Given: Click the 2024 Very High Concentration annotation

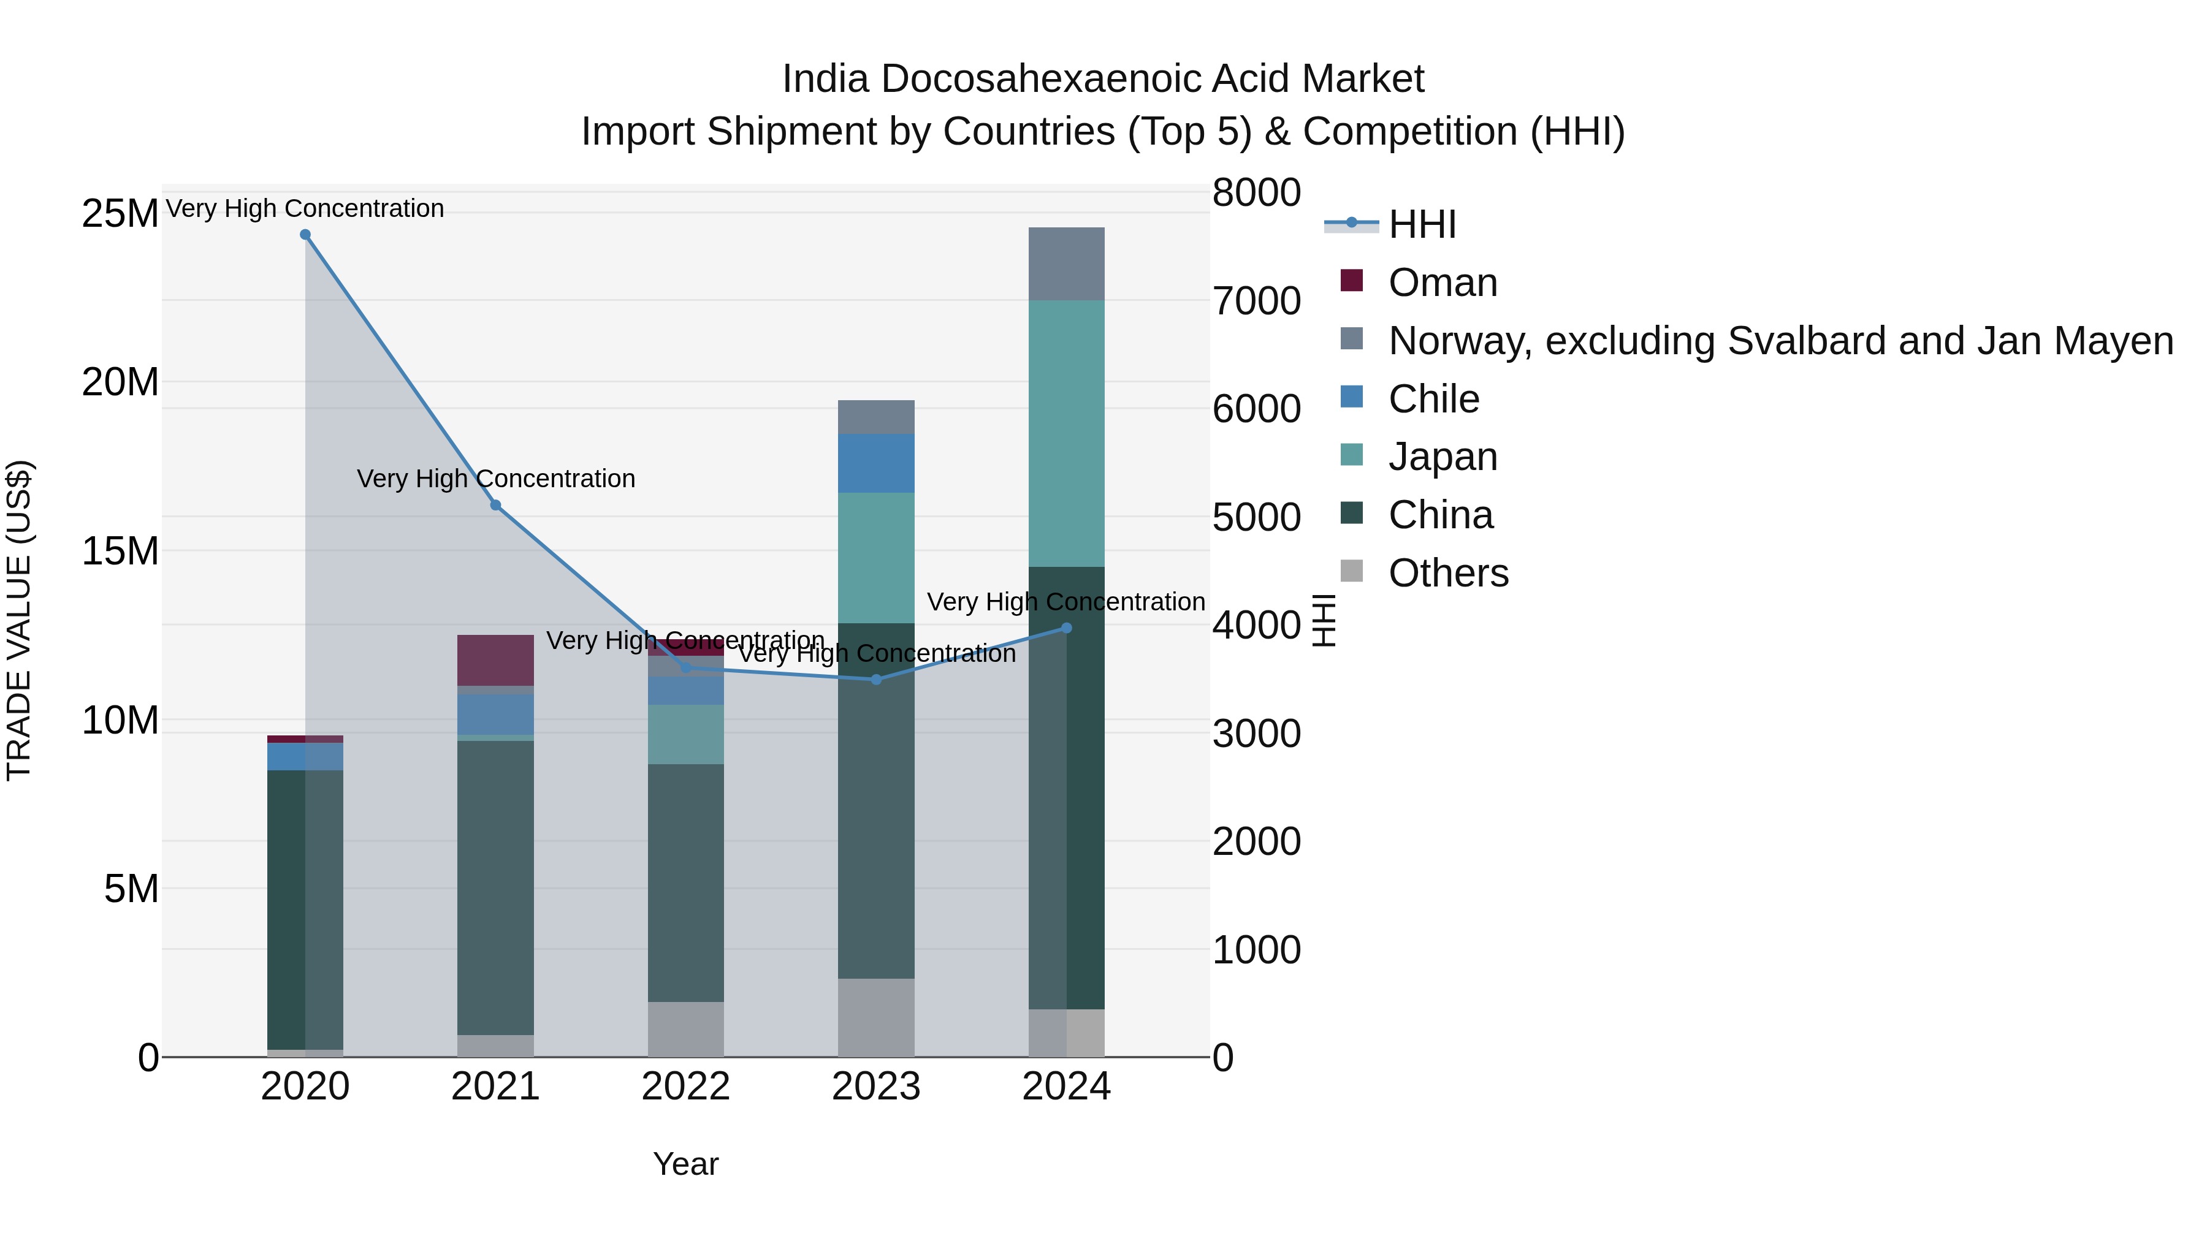Looking at the screenshot, I should click(1066, 601).
